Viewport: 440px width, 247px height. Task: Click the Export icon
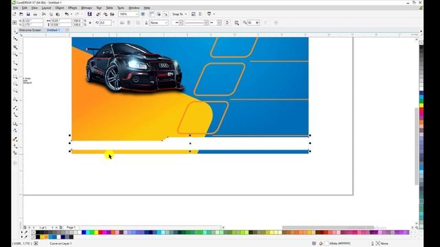[105, 14]
